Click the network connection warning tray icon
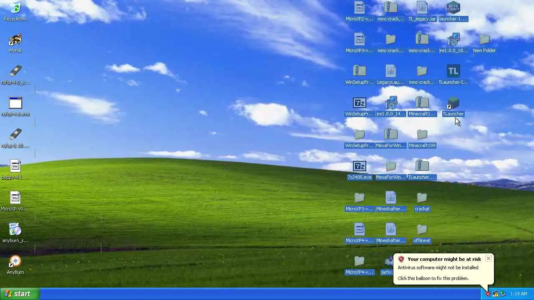 coord(495,294)
